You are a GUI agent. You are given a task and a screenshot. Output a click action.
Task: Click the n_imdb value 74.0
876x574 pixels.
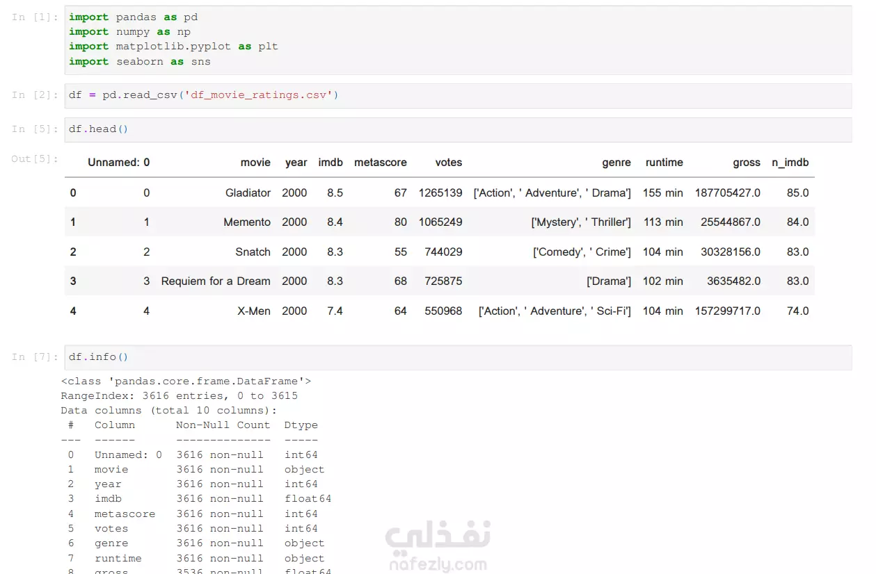pos(798,311)
